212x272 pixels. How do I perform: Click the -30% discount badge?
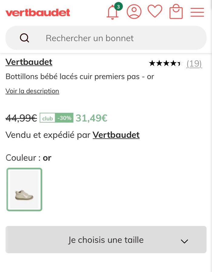pos(65,118)
